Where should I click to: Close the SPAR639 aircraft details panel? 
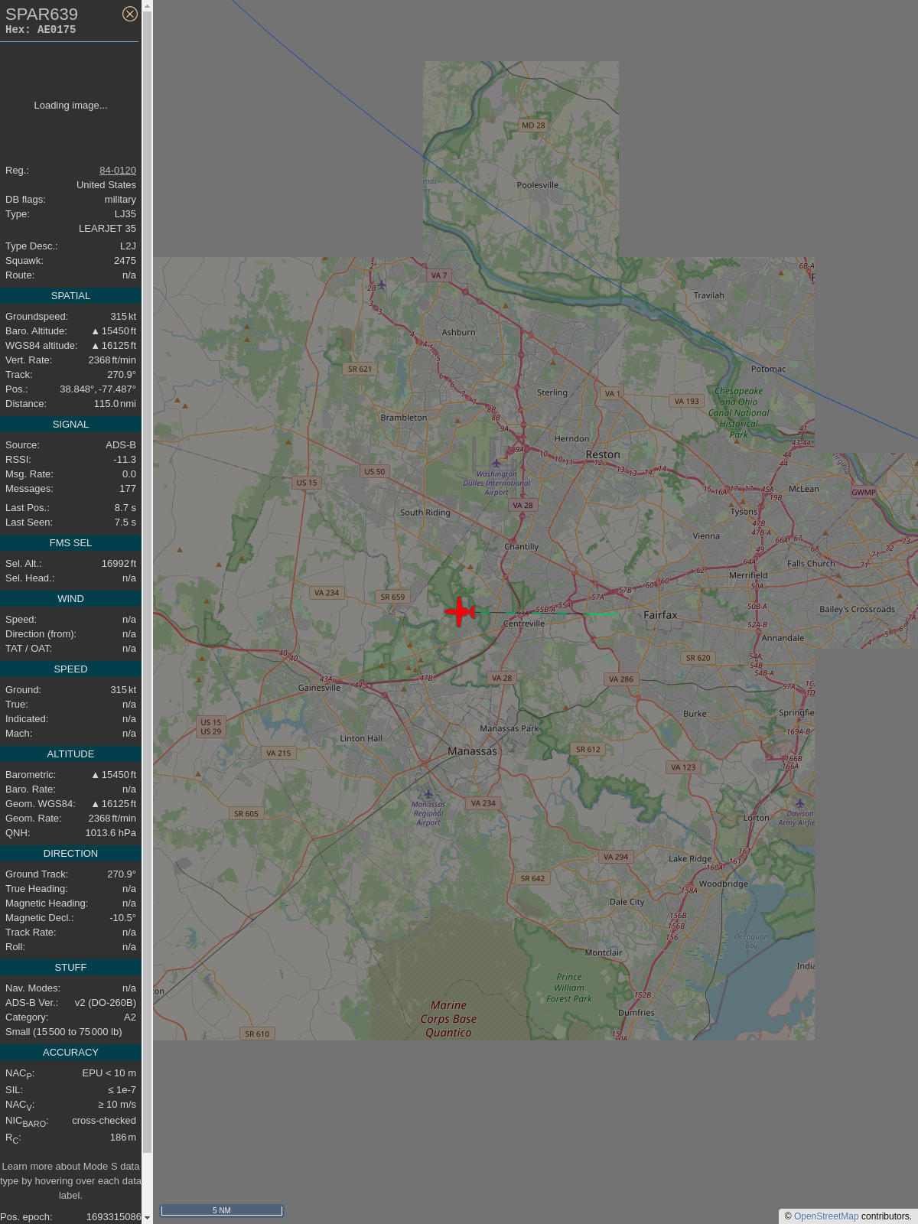(130, 14)
